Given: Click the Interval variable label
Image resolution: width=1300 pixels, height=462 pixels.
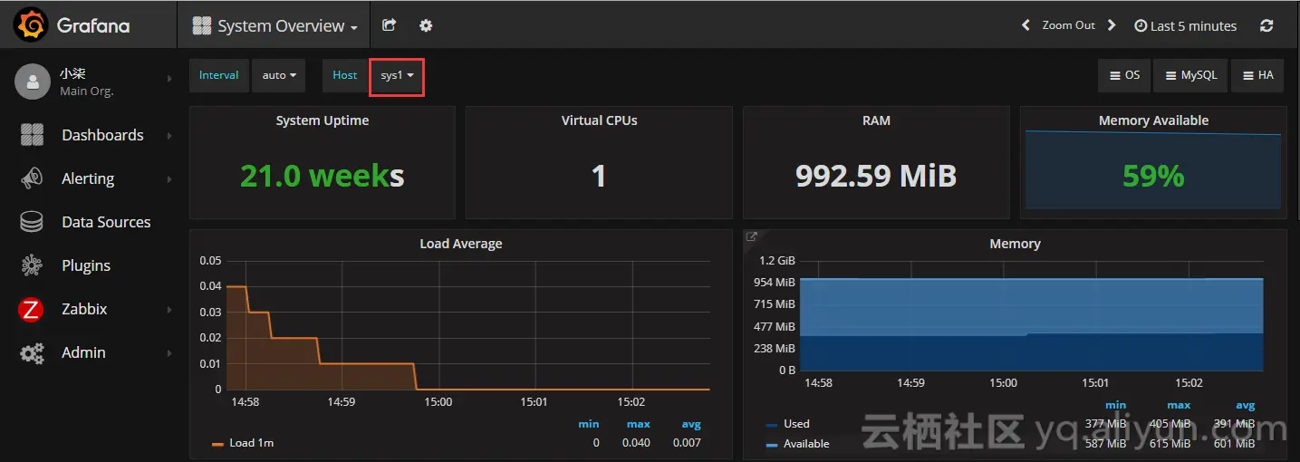Looking at the screenshot, I should [219, 75].
